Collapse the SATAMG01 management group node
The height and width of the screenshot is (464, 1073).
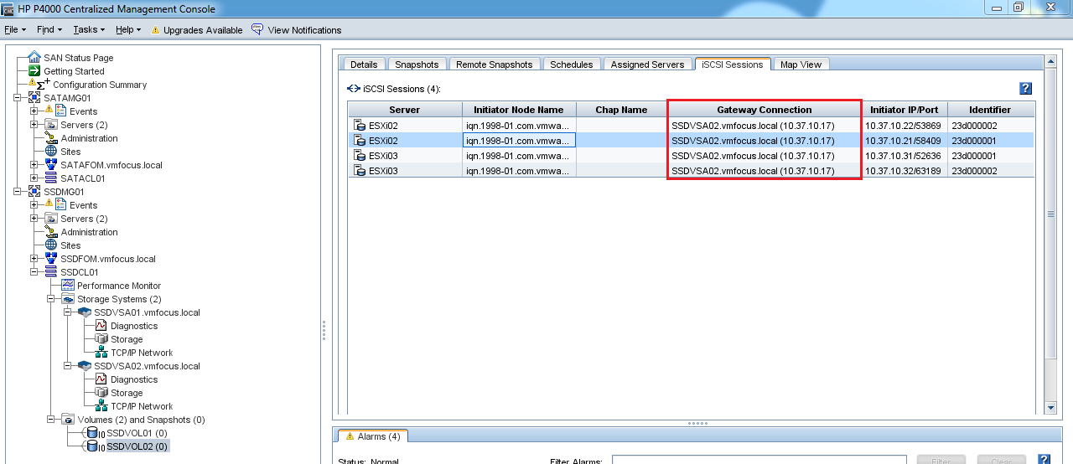[x=18, y=98]
